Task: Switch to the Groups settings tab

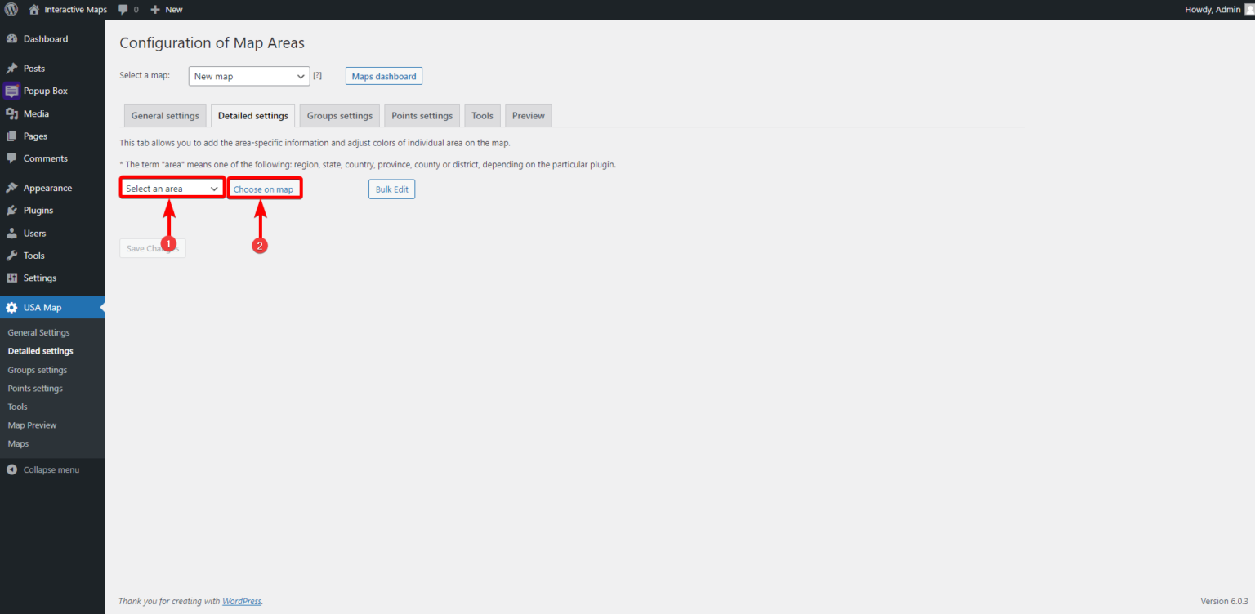Action: (x=339, y=116)
